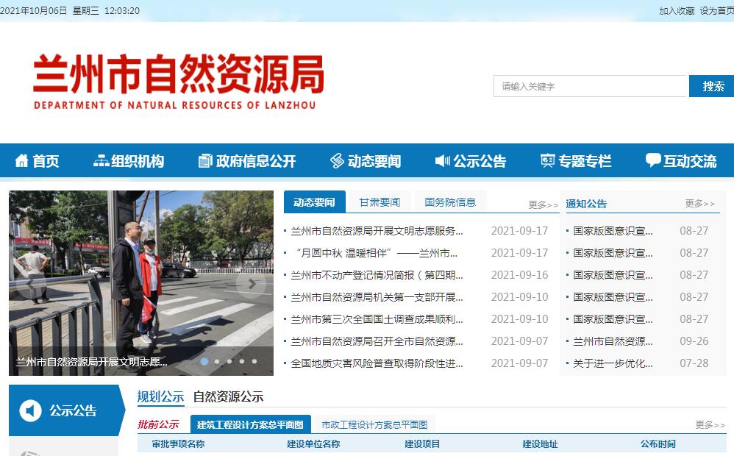734x456 pixels.
Task: Expand 更多>> in the 批前公示 row
Action: point(710,424)
